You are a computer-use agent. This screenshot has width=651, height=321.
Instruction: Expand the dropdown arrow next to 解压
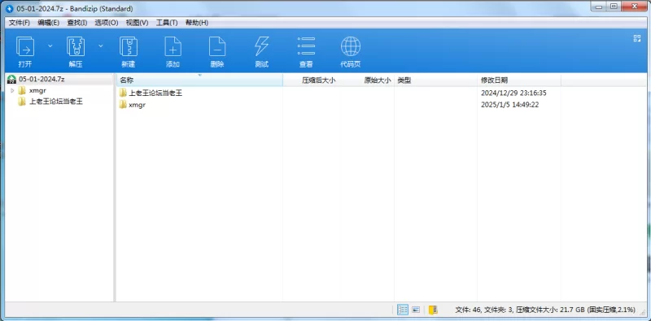click(x=100, y=46)
